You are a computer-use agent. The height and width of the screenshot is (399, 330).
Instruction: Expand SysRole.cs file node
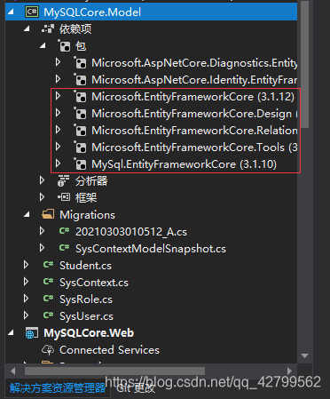click(27, 299)
